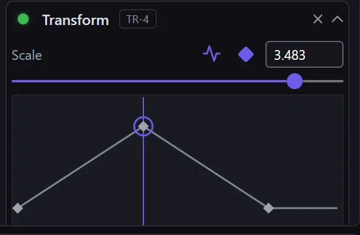360x235 pixels.
Task: Click the Transform panel title
Action: (76, 20)
